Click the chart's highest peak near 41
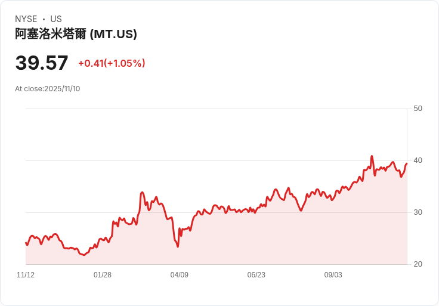This screenshot has width=439, height=306. click(372, 156)
